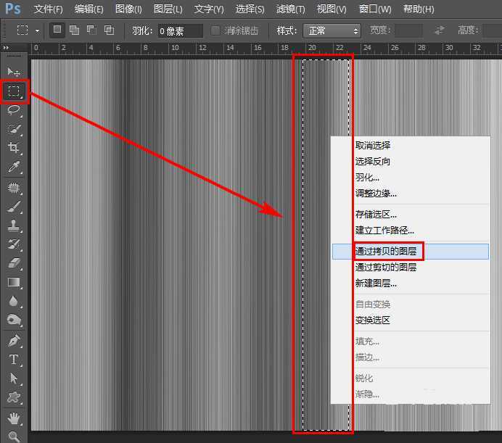
Task: Select the Crop tool
Action: click(x=14, y=148)
